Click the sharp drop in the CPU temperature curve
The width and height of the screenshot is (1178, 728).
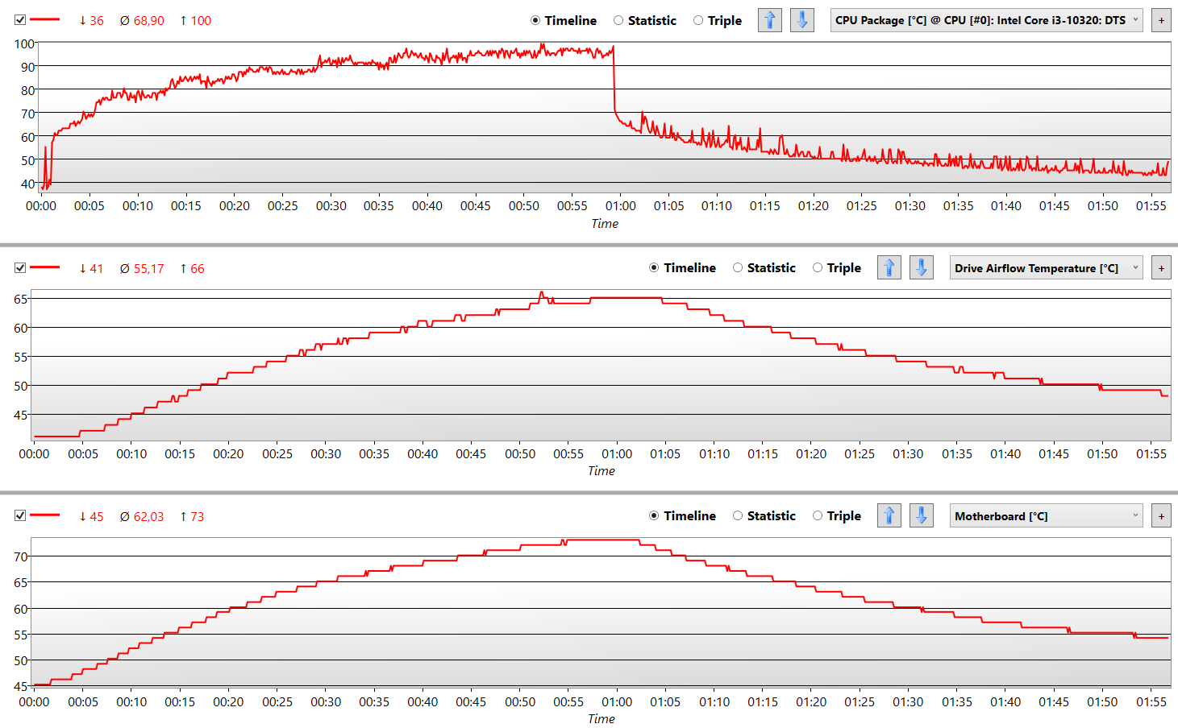(x=614, y=81)
